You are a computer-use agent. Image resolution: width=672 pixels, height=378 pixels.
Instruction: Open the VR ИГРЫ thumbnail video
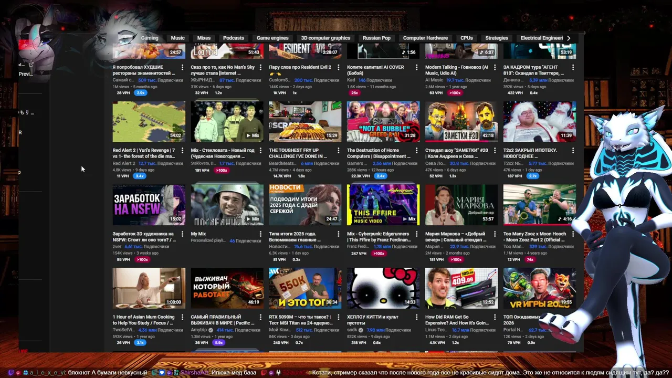[x=539, y=288]
